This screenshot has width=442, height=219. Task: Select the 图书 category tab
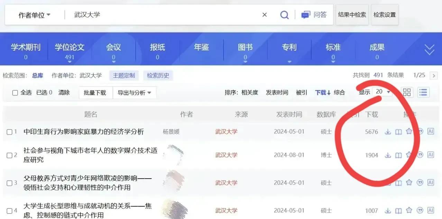[245, 51]
